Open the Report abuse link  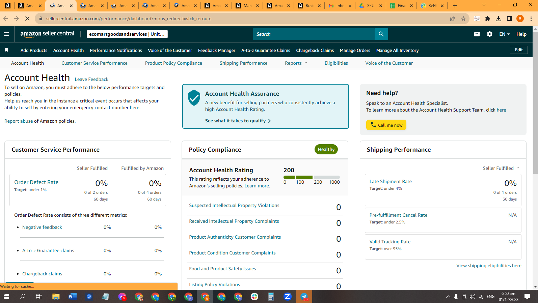[19, 121]
